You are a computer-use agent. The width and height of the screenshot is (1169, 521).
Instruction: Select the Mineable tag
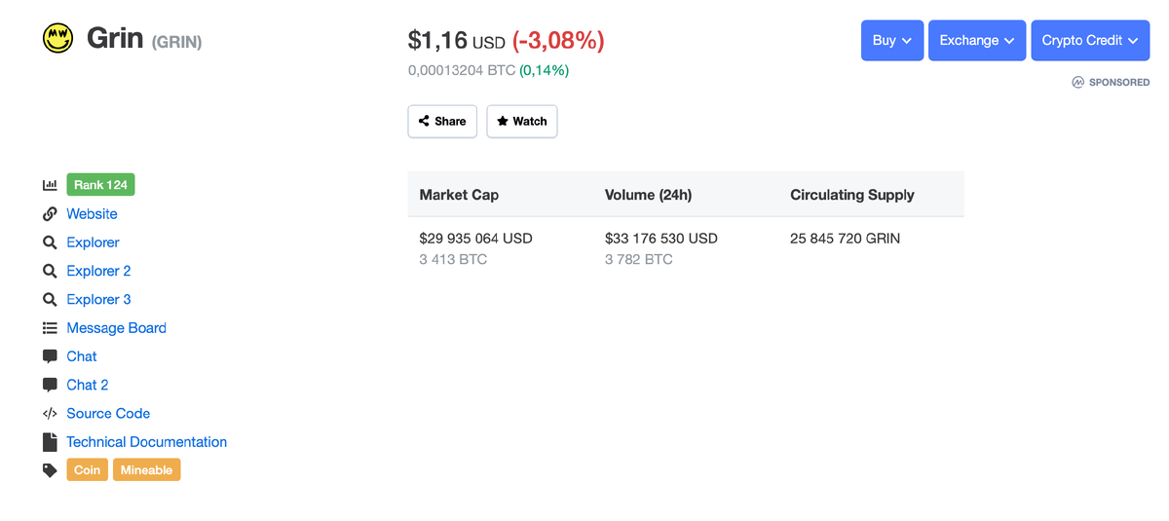click(x=146, y=470)
